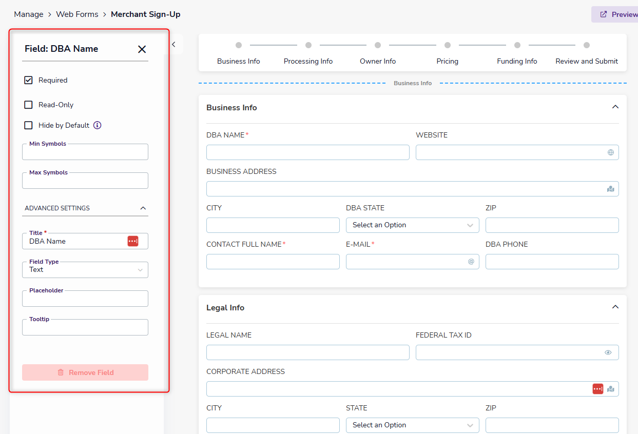Click the map icon in Corporate Address field
Viewport: 638px width, 434px height.
611,389
